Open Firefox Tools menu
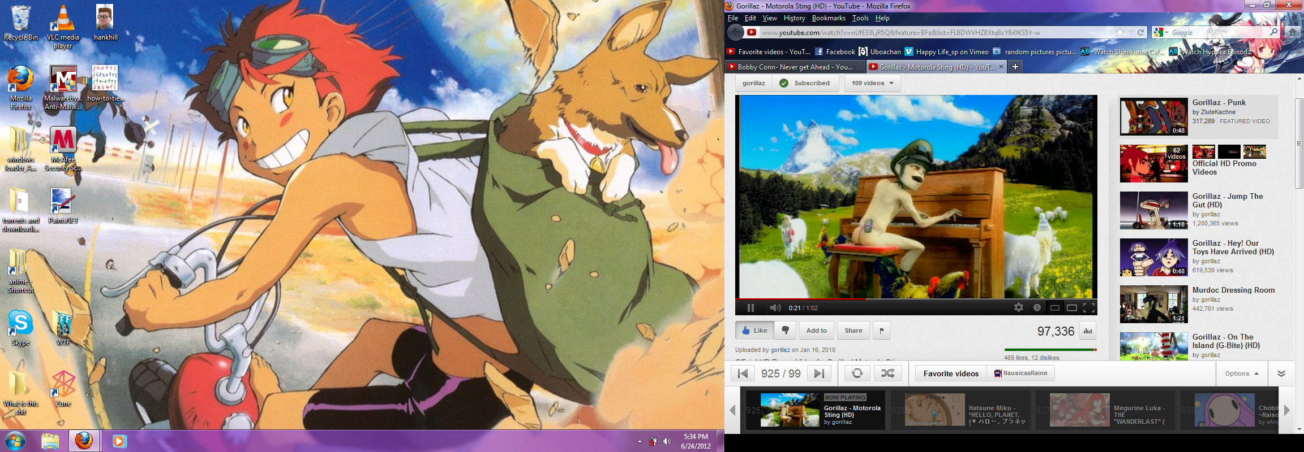The height and width of the screenshot is (452, 1304). (860, 18)
